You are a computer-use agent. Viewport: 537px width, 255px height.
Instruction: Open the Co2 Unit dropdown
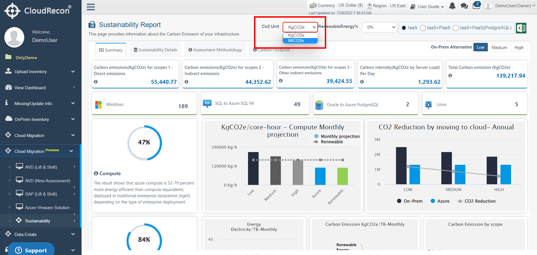pyautogui.click(x=300, y=27)
